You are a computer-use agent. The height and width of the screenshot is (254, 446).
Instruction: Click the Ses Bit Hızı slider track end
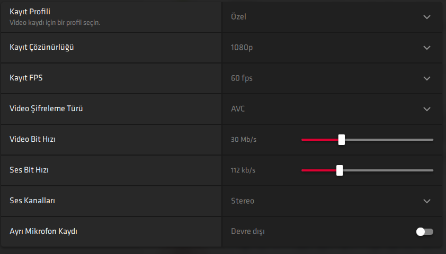[432, 170]
